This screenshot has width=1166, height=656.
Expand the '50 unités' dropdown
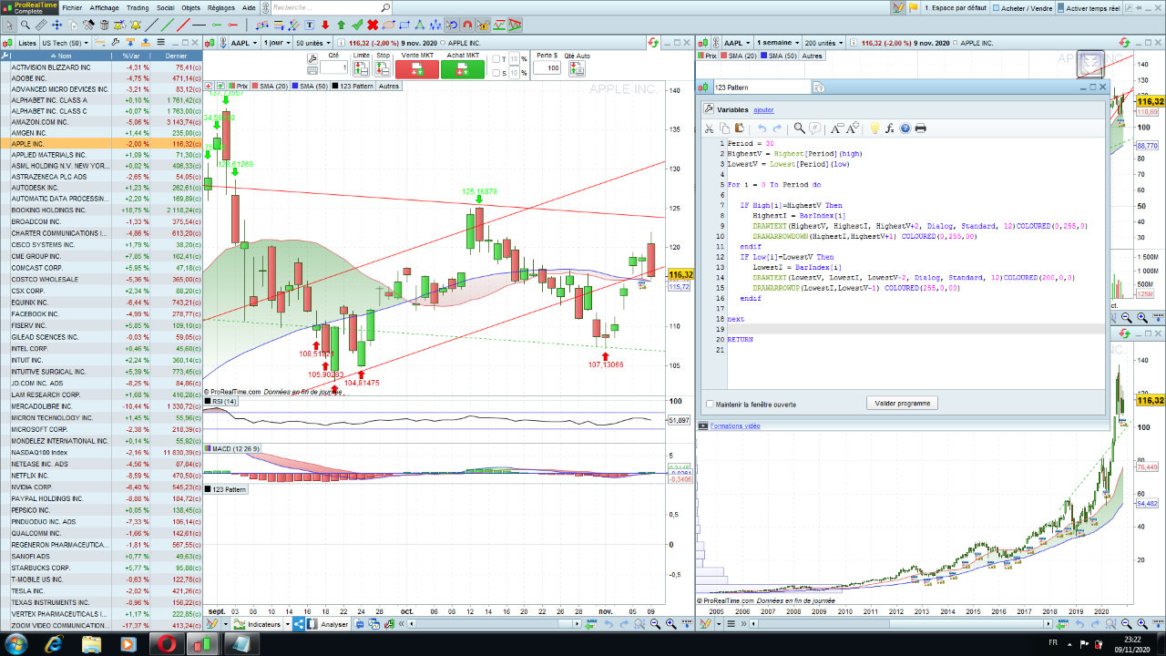[x=313, y=43]
